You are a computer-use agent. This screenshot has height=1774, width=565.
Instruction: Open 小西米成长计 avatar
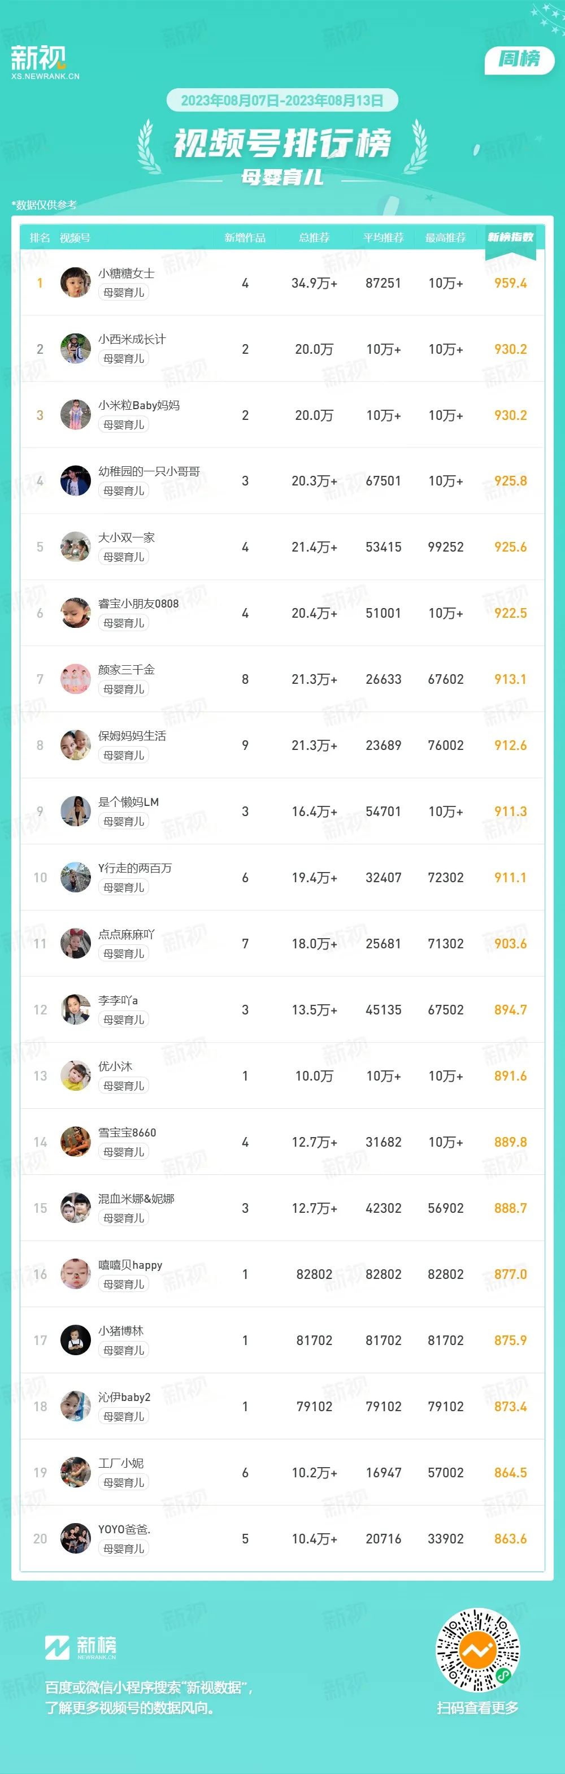(76, 349)
